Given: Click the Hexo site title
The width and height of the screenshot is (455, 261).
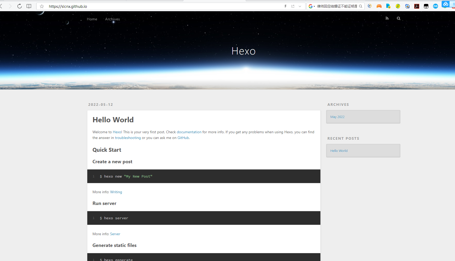Looking at the screenshot, I should point(243,51).
